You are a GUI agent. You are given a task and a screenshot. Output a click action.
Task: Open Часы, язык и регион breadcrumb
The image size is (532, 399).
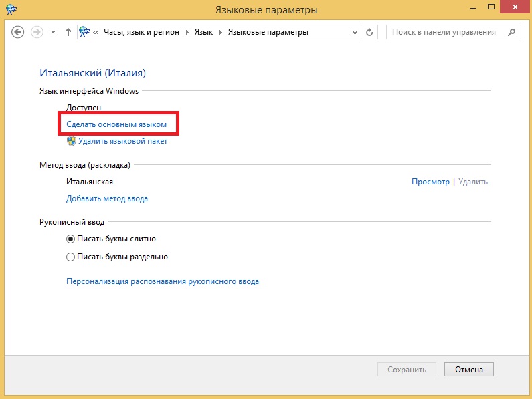[141, 32]
